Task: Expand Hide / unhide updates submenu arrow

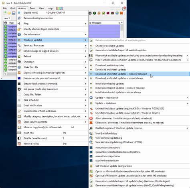Action: coord(187,60)
